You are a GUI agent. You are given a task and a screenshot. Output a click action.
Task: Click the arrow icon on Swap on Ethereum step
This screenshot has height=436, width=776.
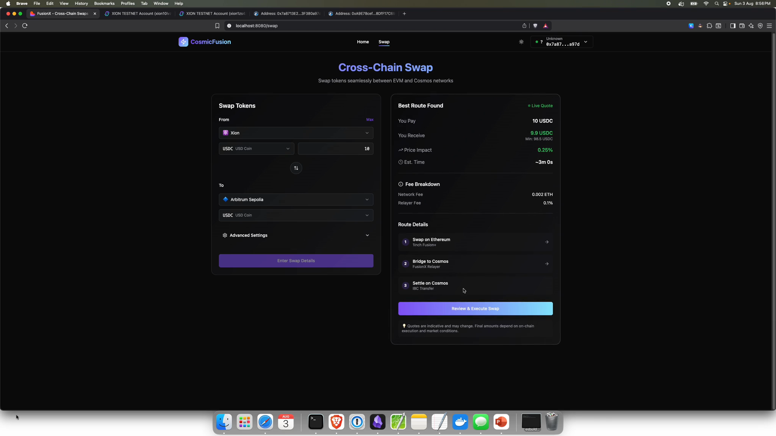click(x=546, y=241)
